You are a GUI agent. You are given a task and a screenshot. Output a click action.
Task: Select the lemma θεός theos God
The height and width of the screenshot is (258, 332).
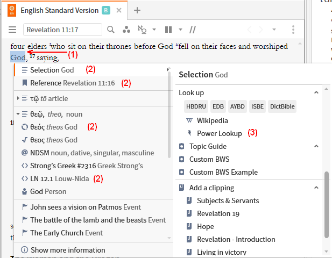93,127
